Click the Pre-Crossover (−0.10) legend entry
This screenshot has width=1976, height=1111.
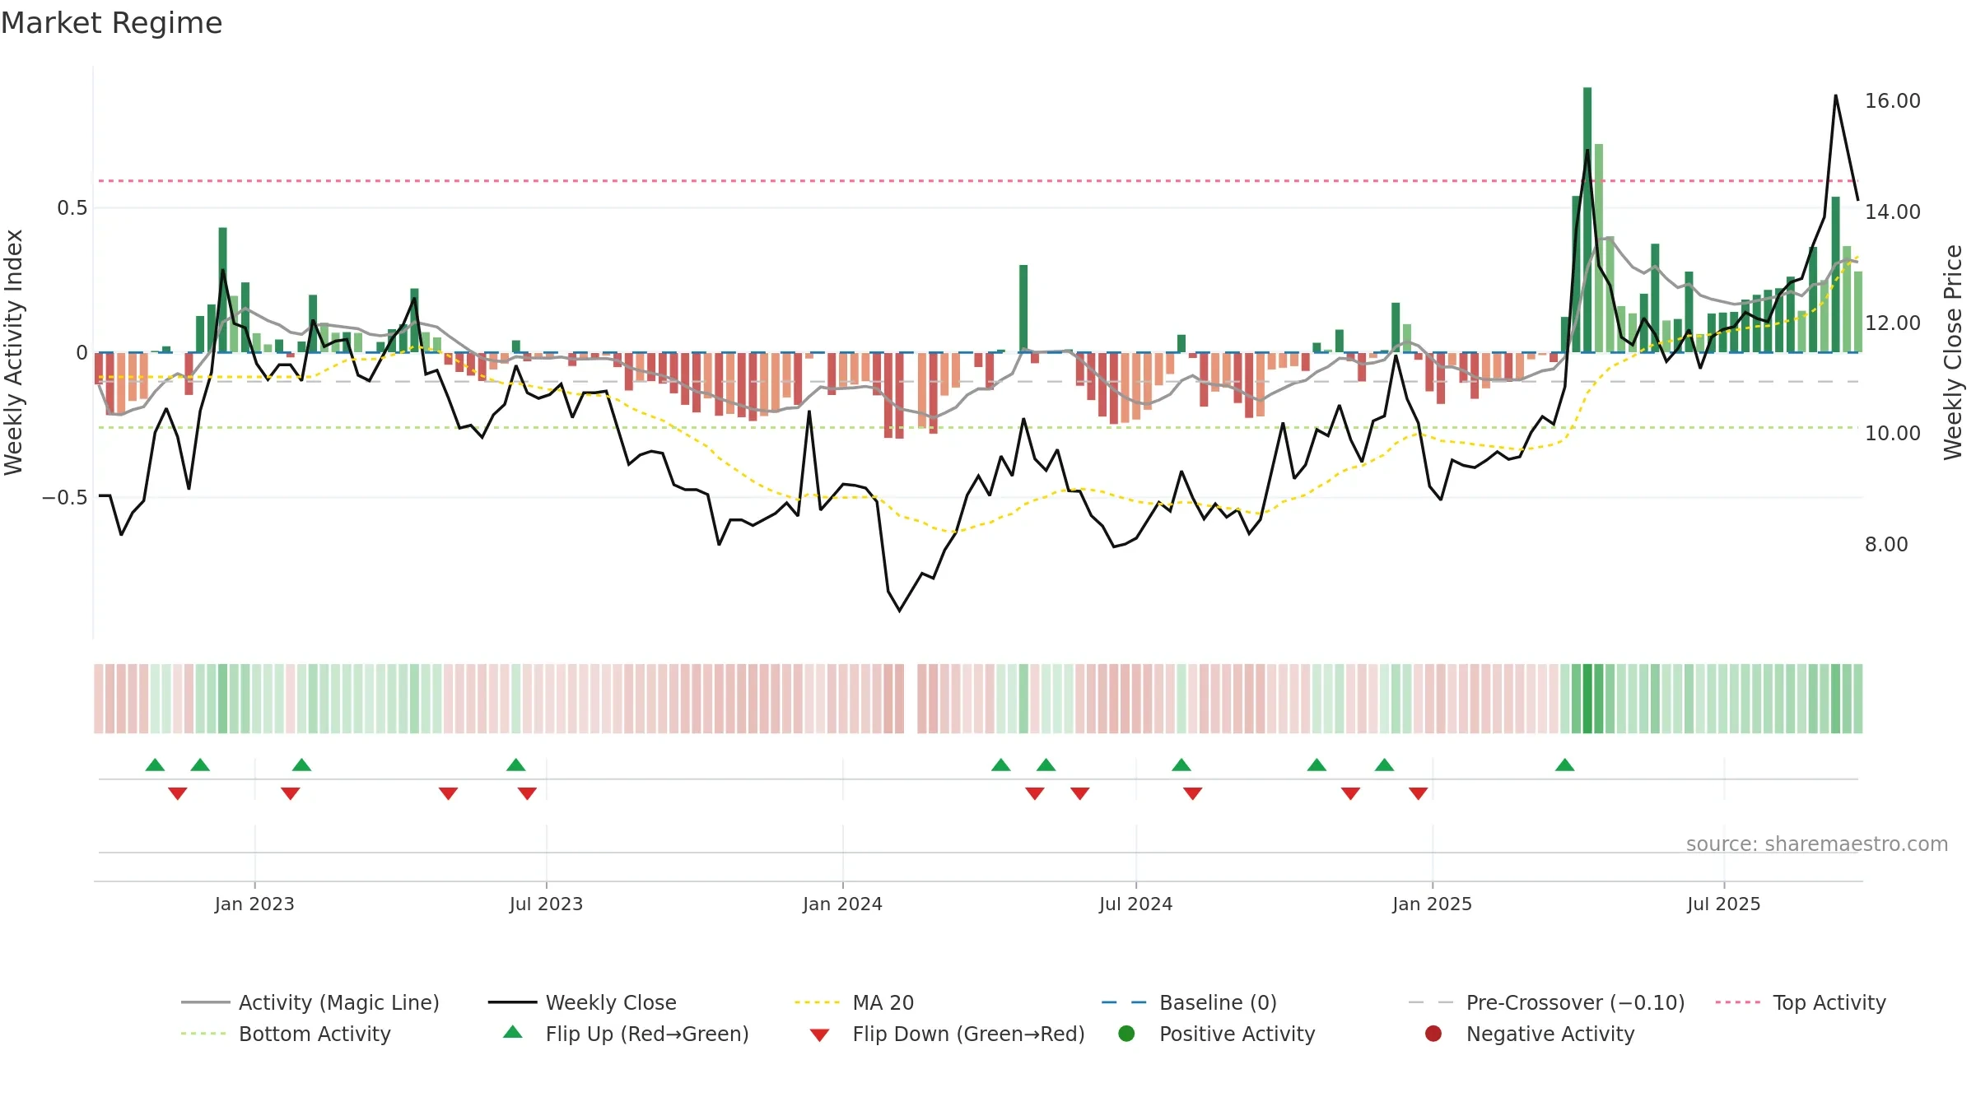pos(1547,1002)
